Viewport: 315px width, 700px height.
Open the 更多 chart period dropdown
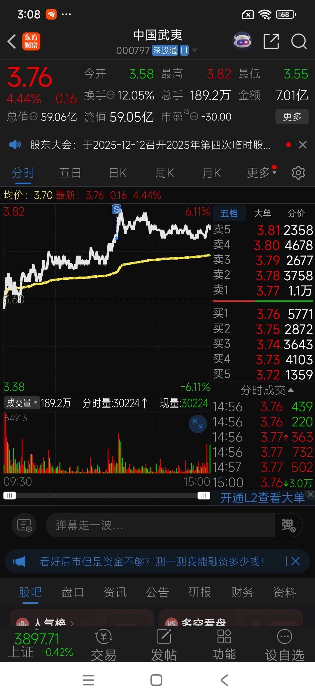point(262,173)
